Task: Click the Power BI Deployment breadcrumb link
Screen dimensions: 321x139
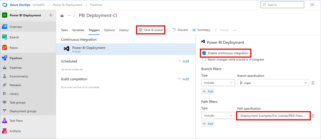Action: (x=67, y=5)
